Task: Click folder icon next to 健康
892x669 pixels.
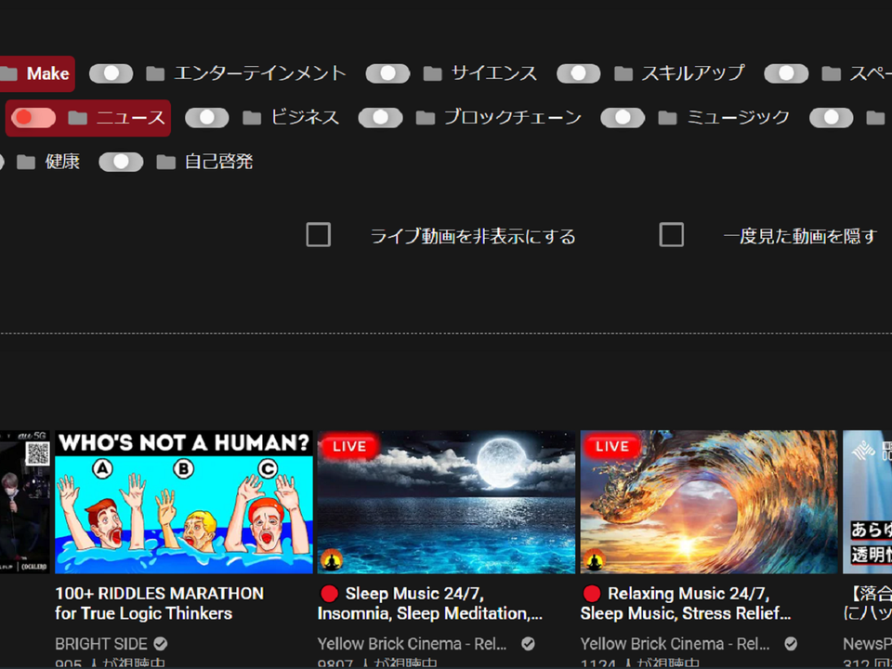Action: point(26,162)
